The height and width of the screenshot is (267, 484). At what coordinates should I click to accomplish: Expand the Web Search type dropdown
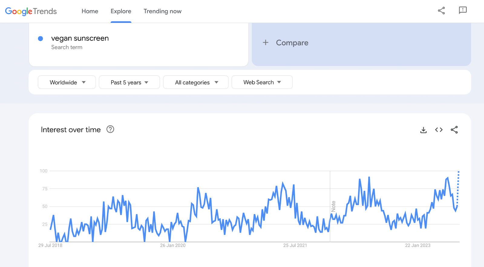point(262,82)
